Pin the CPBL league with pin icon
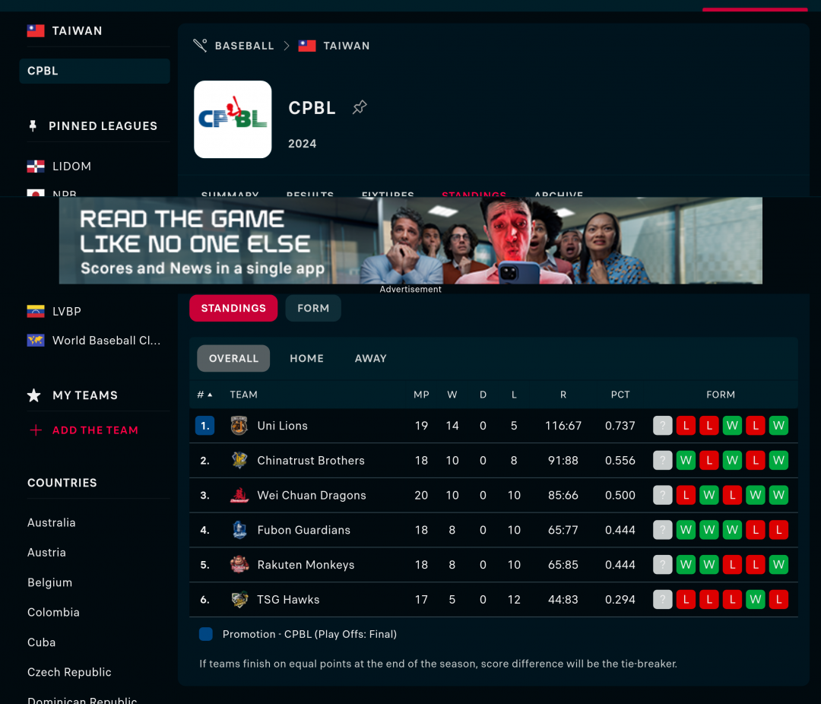 360,107
